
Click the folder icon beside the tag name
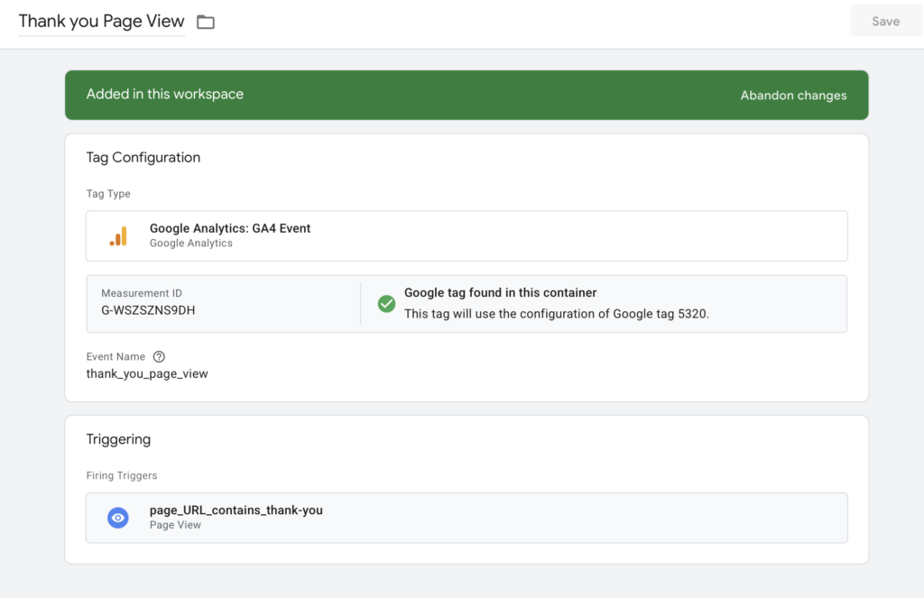coord(206,22)
